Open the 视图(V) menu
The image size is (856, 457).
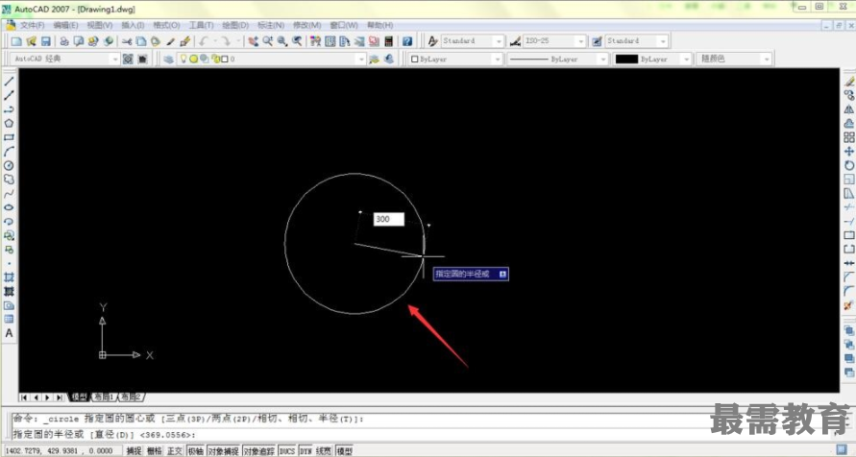tap(100, 26)
